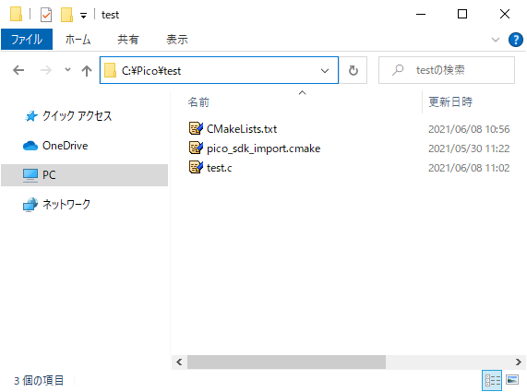The image size is (527, 392).
Task: Click the testの検索 search box
Action: [447, 70]
